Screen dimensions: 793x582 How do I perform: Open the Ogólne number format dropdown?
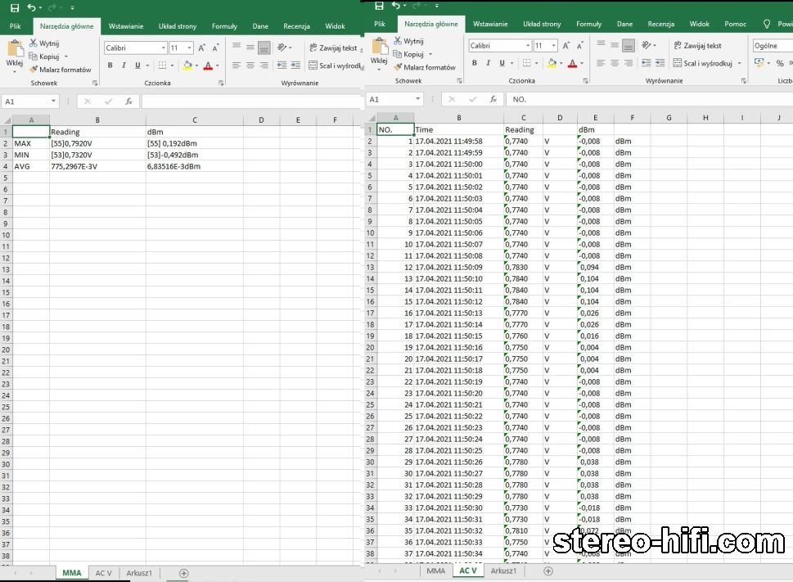coord(771,46)
